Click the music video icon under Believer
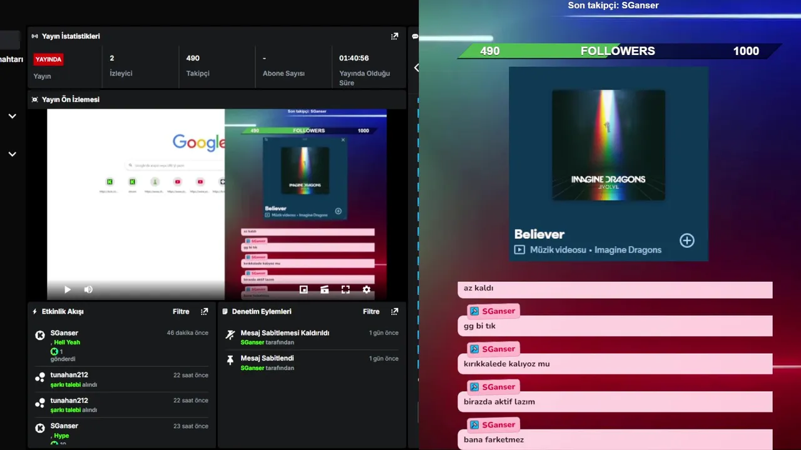The image size is (801, 450). point(519,249)
